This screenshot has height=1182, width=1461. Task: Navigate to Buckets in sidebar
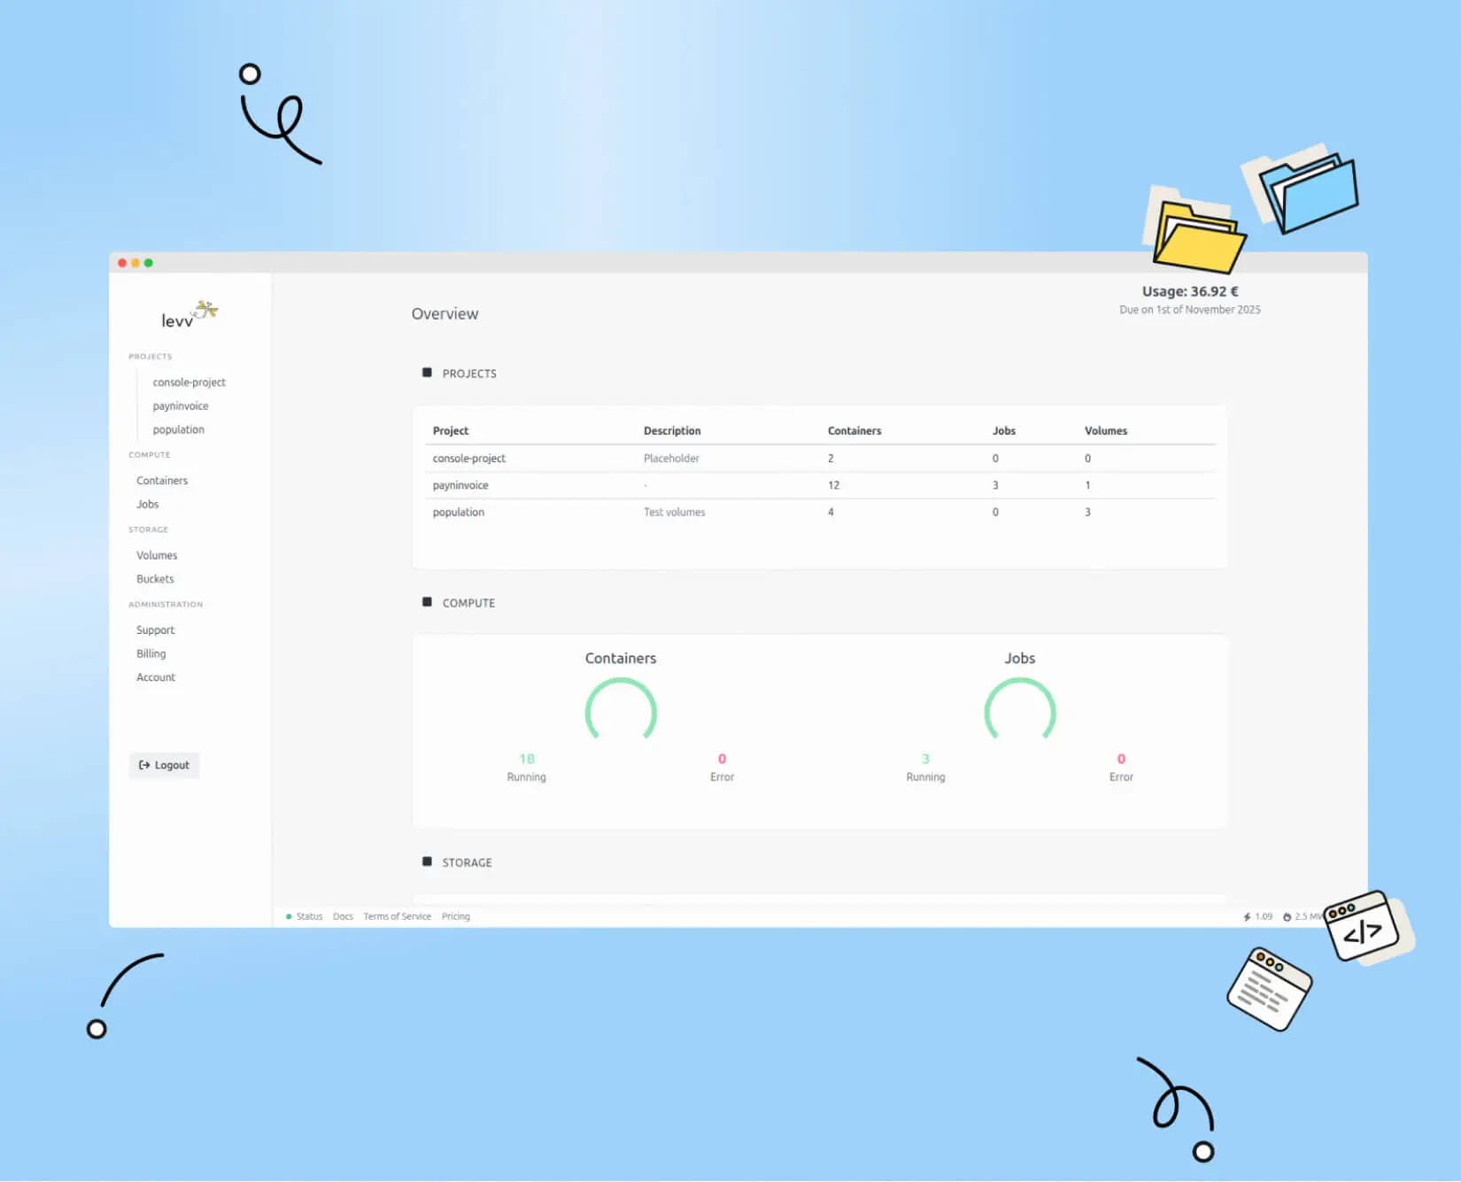coord(155,579)
